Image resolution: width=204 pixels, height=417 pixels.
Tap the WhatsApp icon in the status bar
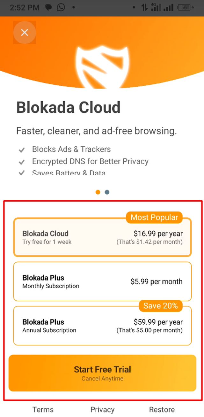(x=61, y=7)
